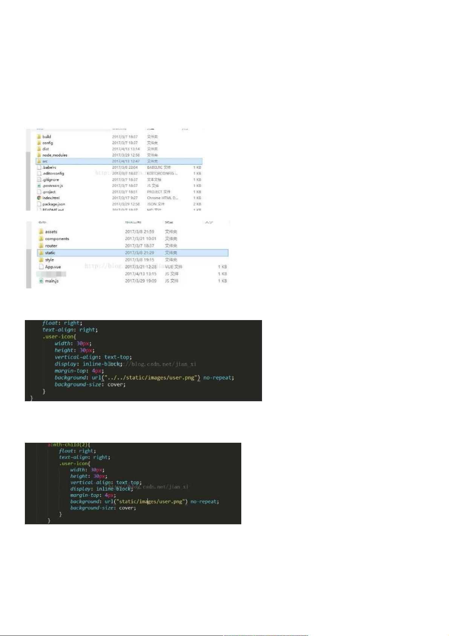
Task: Select the config folder name
Action: tap(48, 143)
